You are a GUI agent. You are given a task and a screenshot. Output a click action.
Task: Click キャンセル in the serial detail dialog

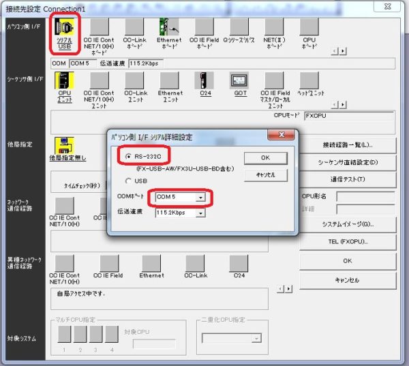pyautogui.click(x=266, y=174)
